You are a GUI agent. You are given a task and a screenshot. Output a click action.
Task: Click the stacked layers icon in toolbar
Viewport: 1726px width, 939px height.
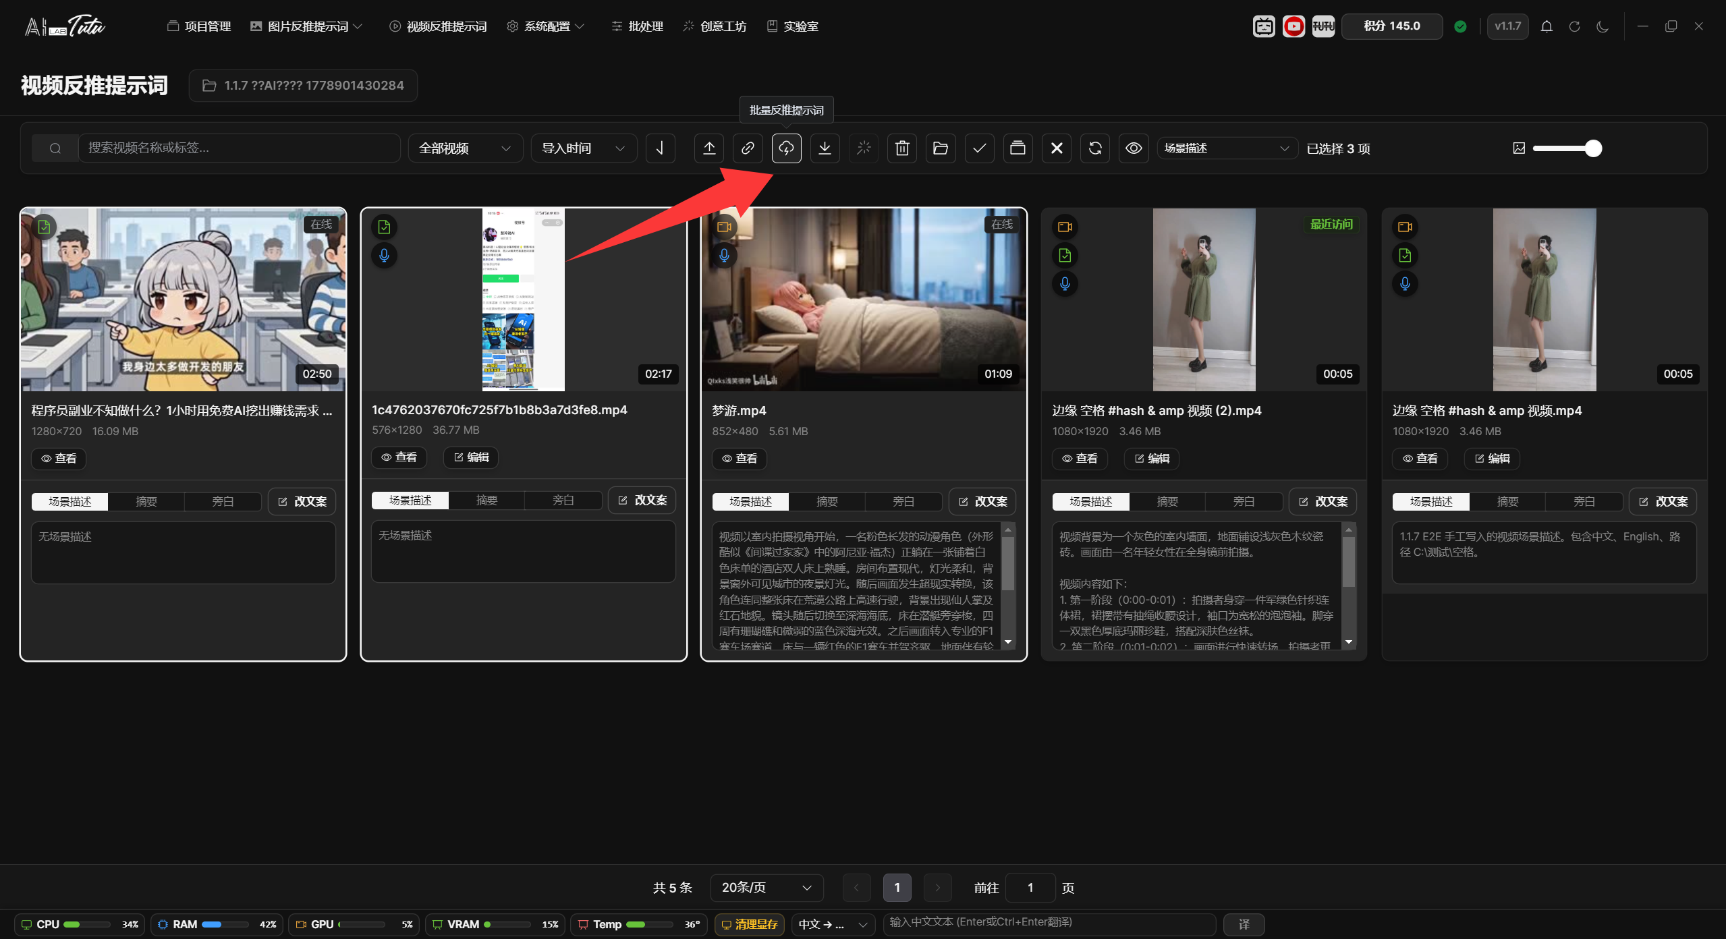click(1018, 148)
